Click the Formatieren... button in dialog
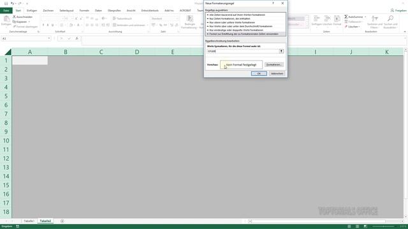Image resolution: width=408 pixels, height=229 pixels. coord(274,65)
